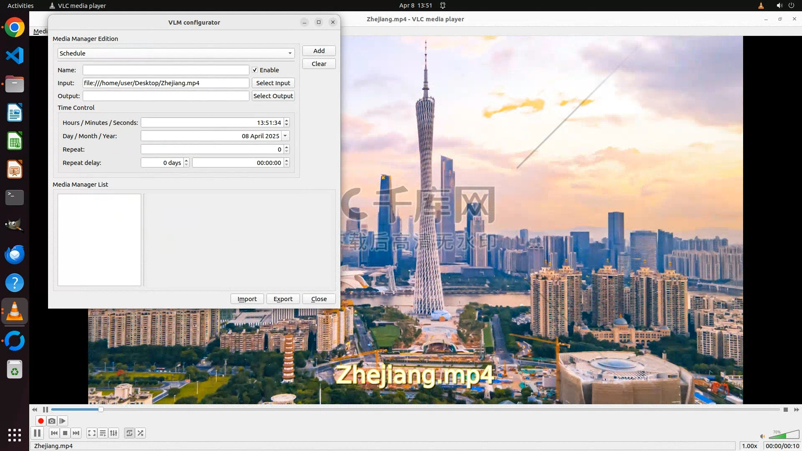Toggle the loop/repeat mode button
Image resolution: width=802 pixels, height=451 pixels.
(129, 433)
